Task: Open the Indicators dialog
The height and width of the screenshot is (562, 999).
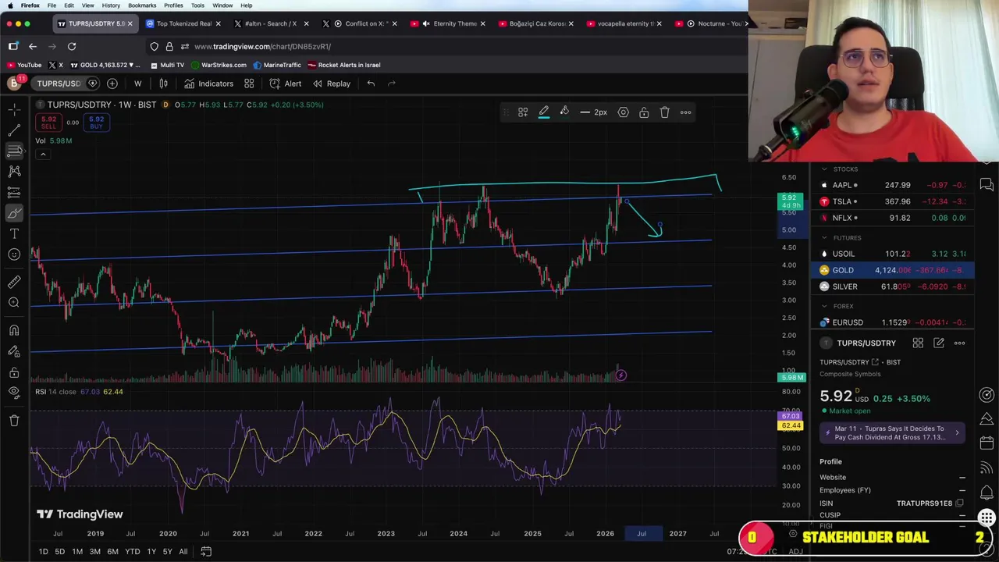Action: 208,84
